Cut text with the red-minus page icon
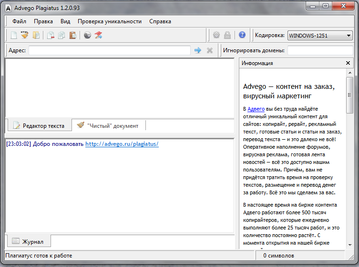359x267 pixels. tap(51, 35)
